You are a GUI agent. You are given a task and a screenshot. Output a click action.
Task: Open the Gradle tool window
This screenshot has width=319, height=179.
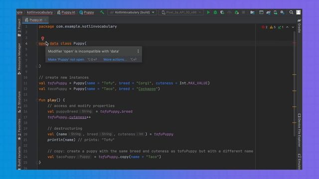(299, 26)
